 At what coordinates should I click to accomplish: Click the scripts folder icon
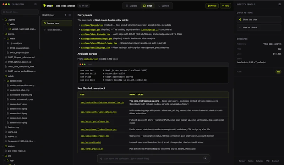click(x=6, y=146)
